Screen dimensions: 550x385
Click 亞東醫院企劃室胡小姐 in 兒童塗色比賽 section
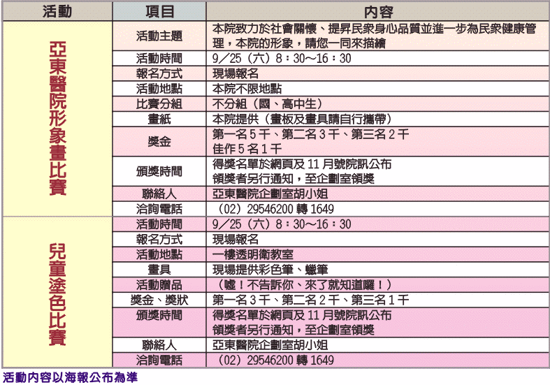270,345
